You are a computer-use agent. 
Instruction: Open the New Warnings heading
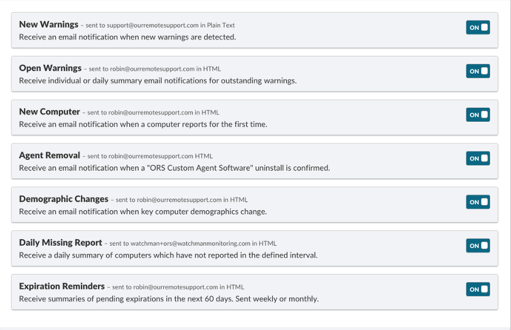pos(49,24)
